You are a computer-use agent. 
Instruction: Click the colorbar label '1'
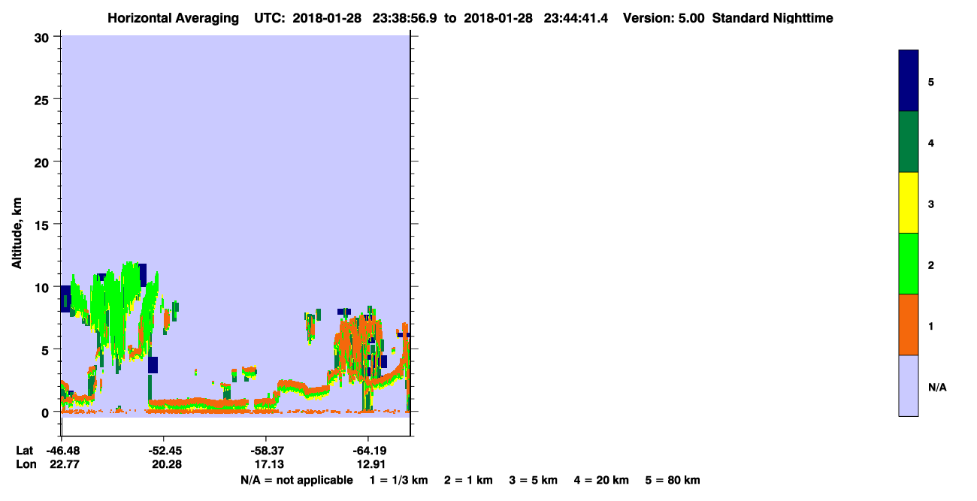(931, 326)
